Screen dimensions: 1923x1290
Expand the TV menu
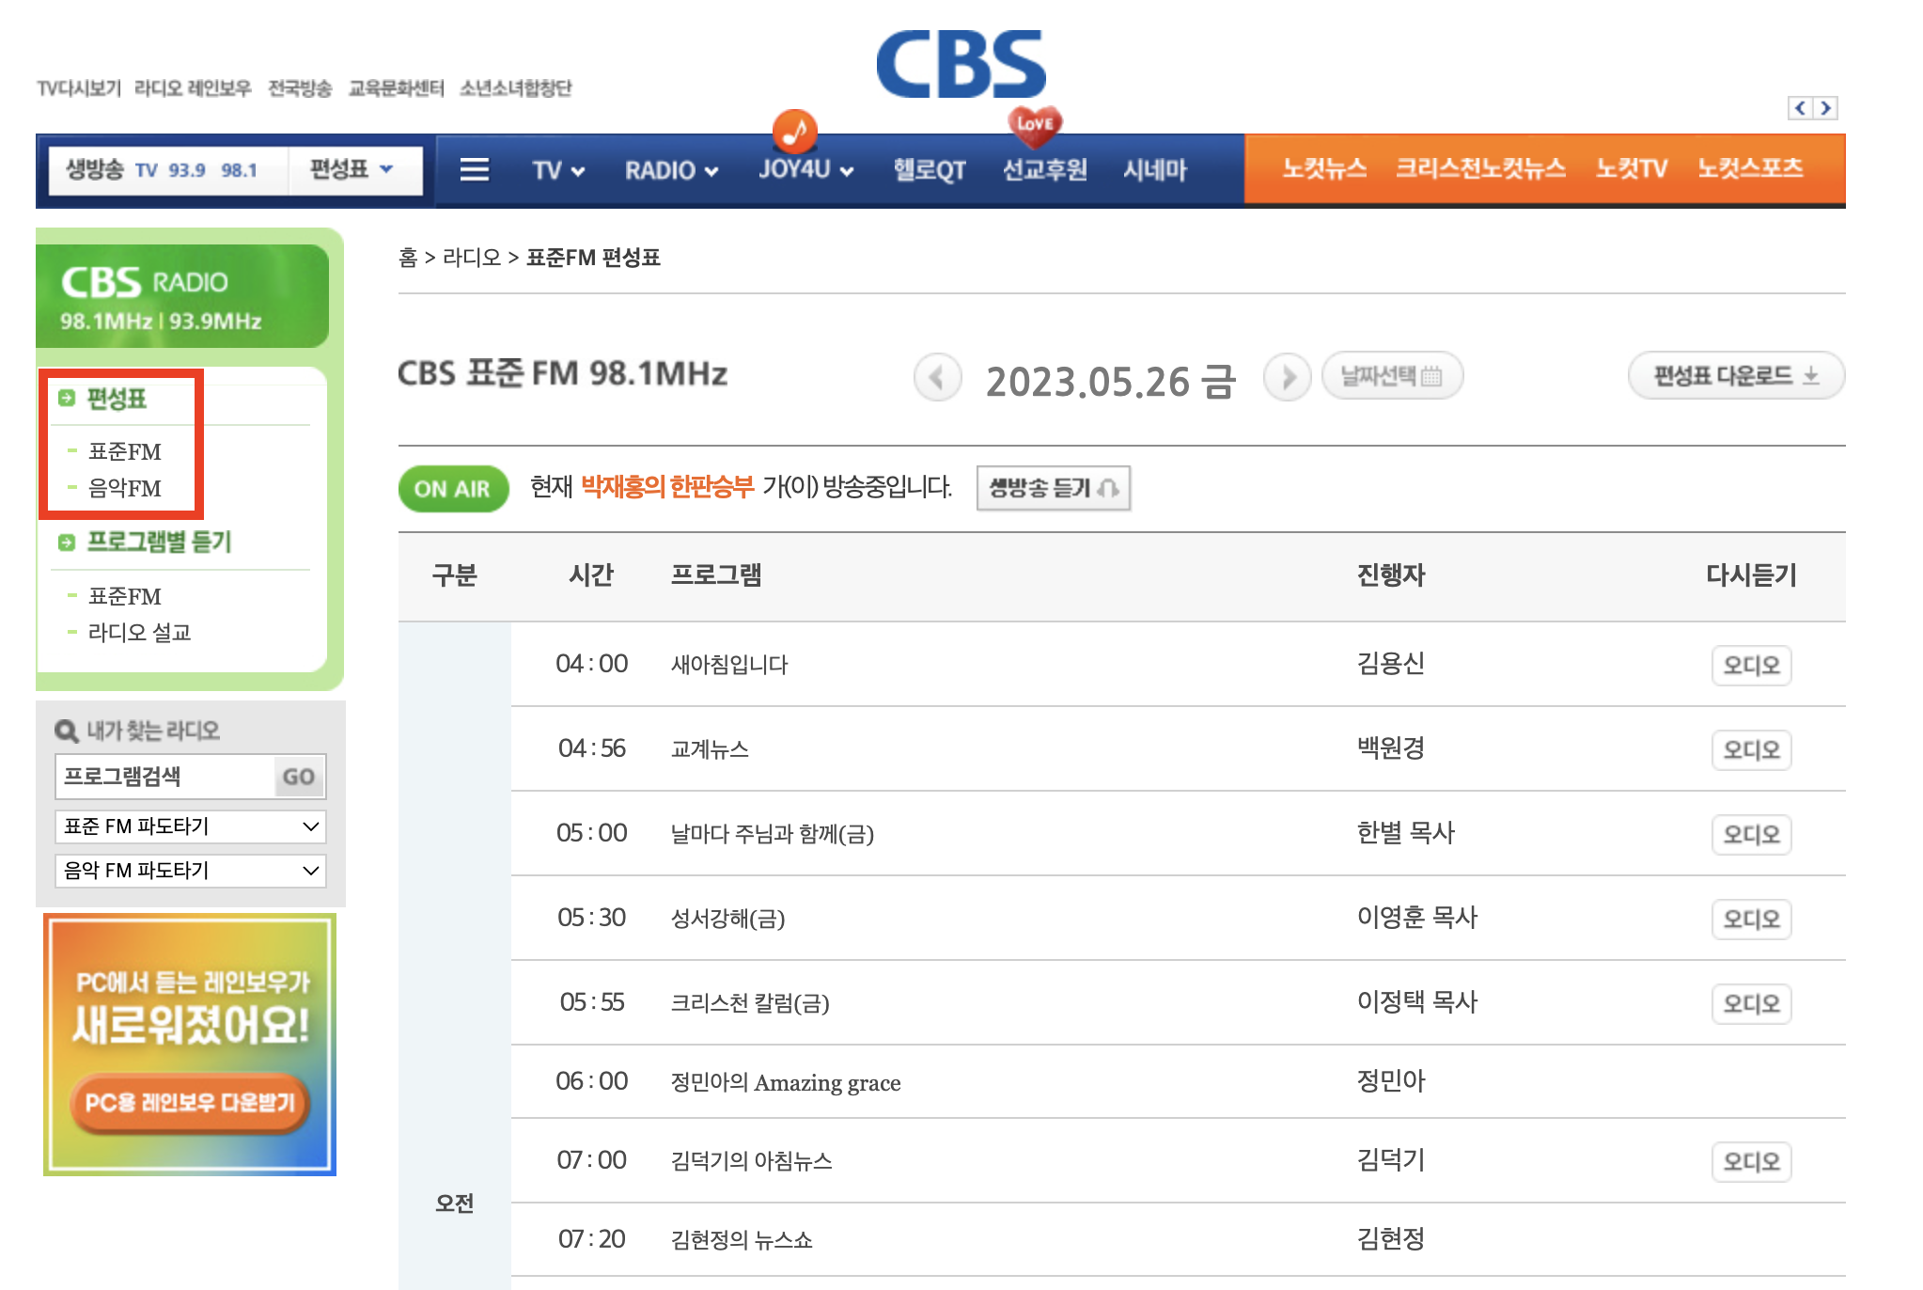[558, 170]
